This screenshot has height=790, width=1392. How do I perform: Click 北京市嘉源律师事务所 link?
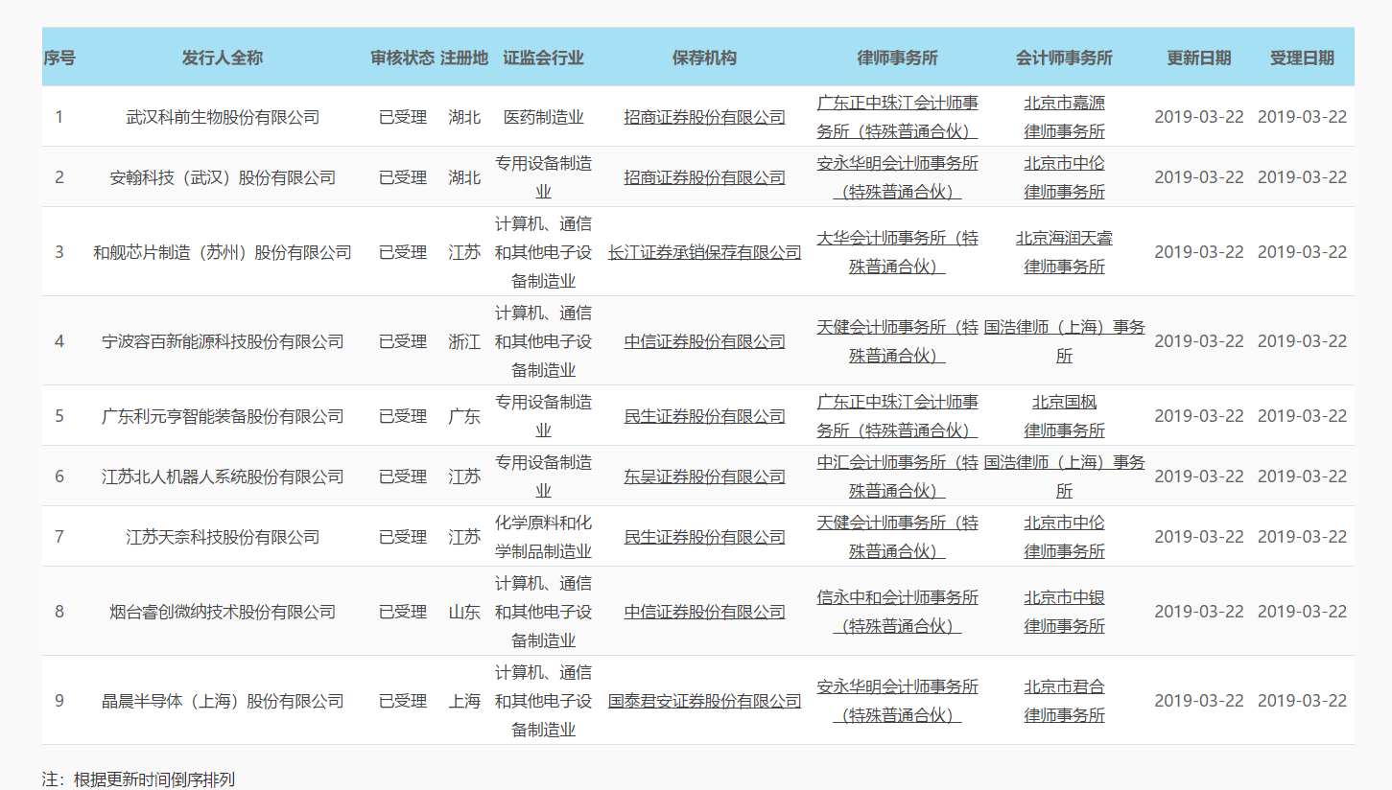point(1064,117)
